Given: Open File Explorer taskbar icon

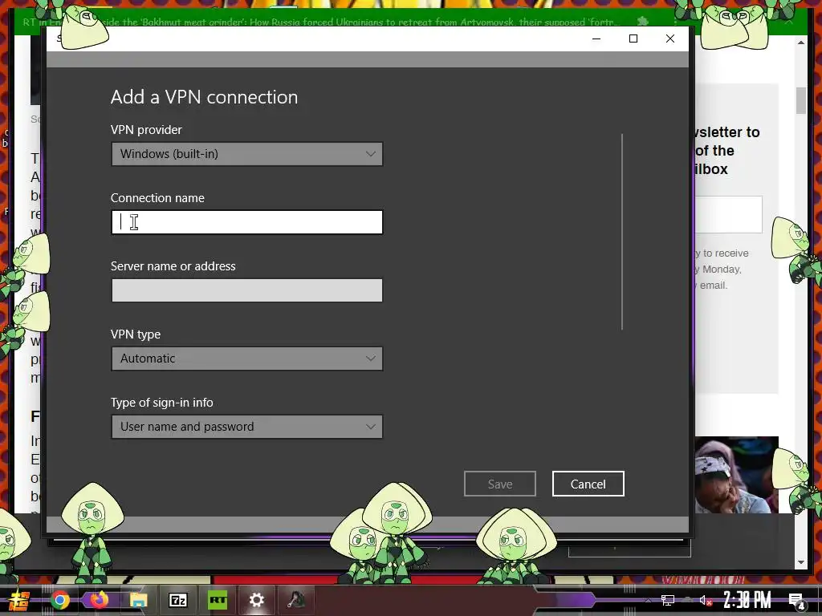Looking at the screenshot, I should (x=138, y=600).
